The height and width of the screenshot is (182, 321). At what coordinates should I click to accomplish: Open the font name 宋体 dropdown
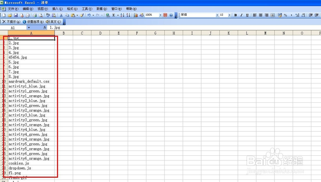point(217,15)
